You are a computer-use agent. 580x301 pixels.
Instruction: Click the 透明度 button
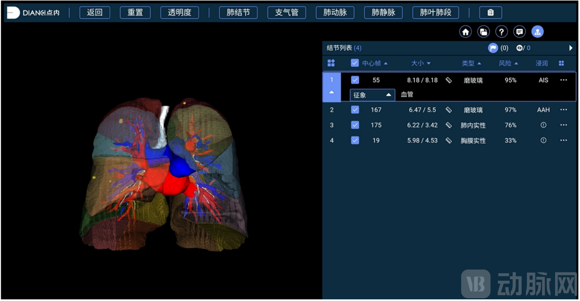(179, 13)
